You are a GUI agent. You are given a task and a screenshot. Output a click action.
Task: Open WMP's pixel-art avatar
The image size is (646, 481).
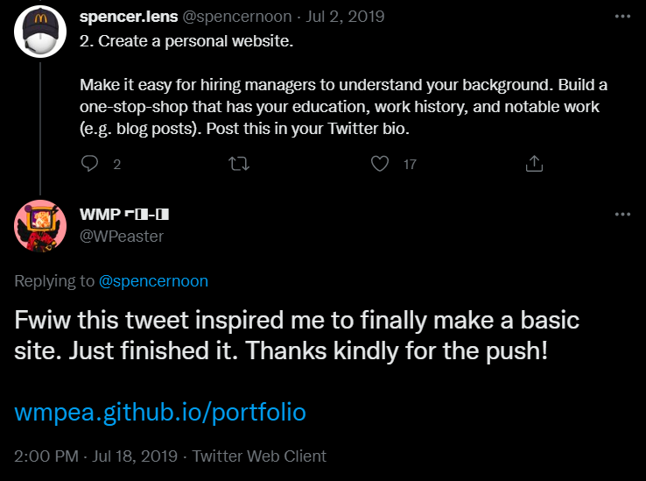(40, 227)
